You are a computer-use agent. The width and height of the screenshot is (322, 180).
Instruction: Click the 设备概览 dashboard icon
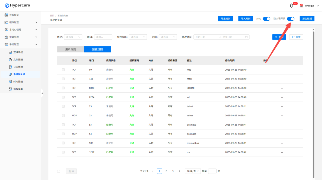[6, 15]
